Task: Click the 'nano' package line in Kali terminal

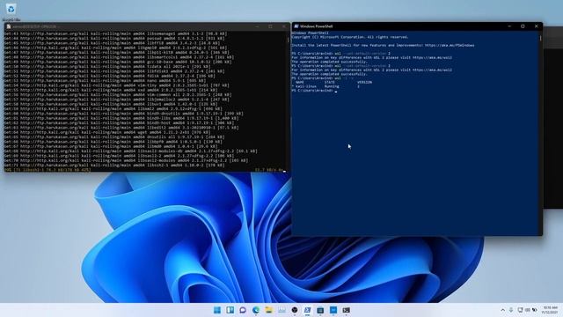Action: click(x=106, y=80)
